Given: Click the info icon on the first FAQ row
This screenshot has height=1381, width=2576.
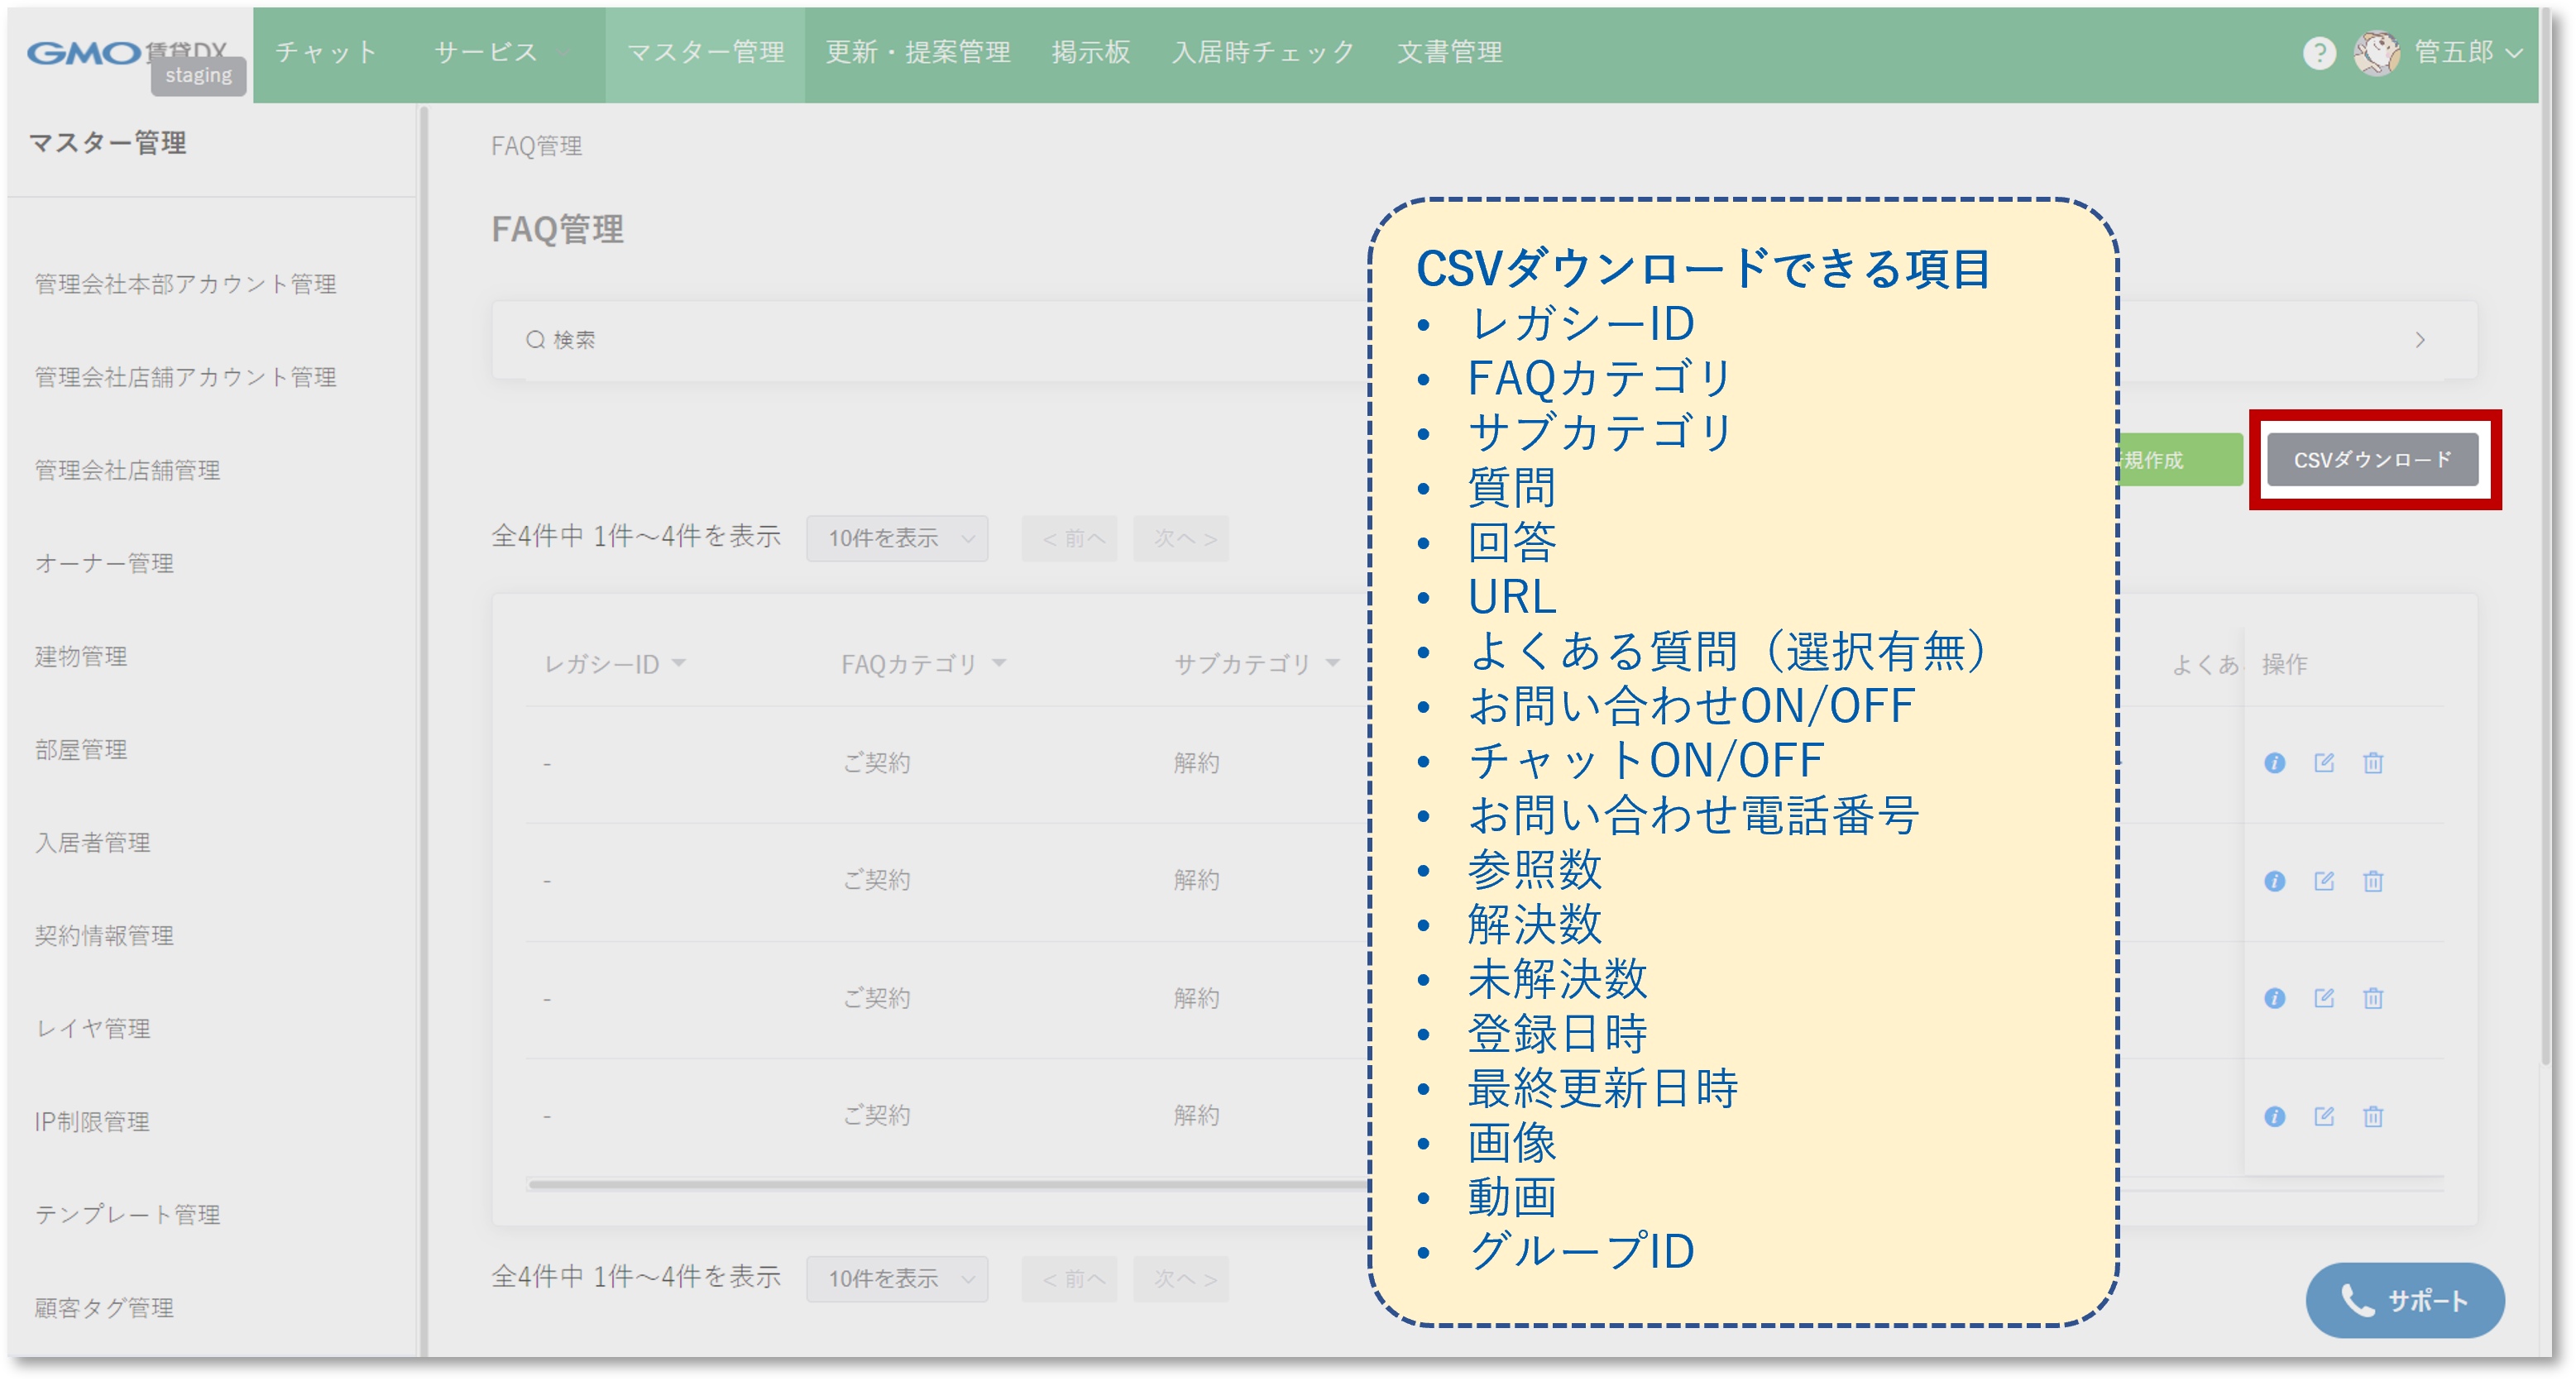Looking at the screenshot, I should 2275,763.
